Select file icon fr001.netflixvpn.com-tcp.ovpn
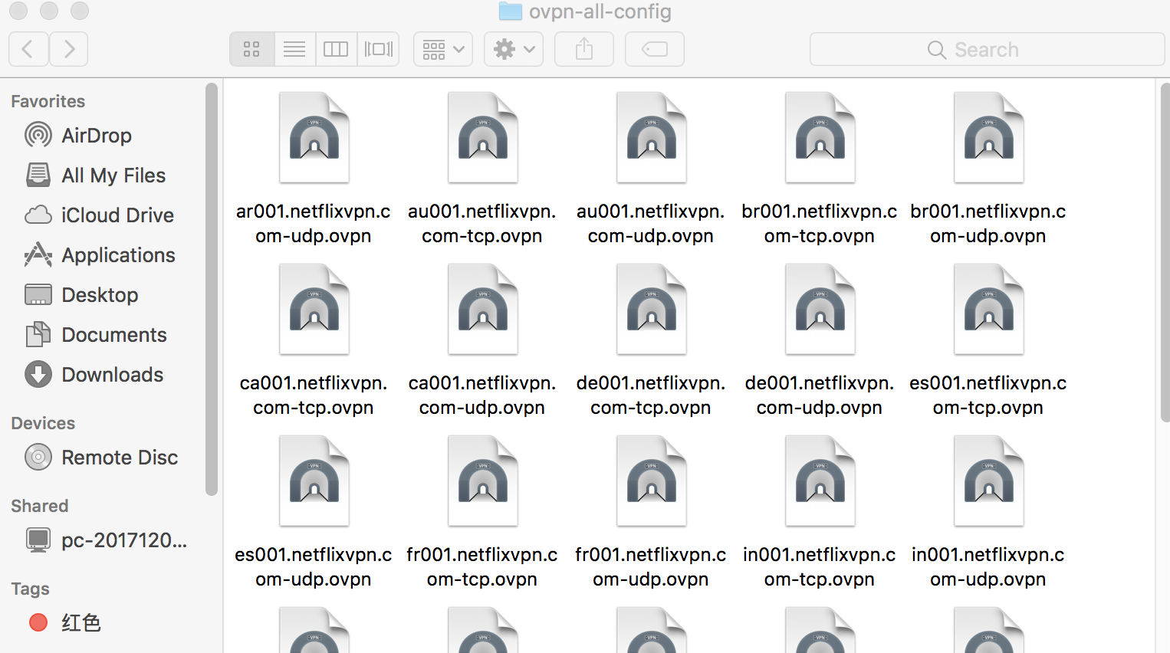1170x653 pixels. point(483,481)
